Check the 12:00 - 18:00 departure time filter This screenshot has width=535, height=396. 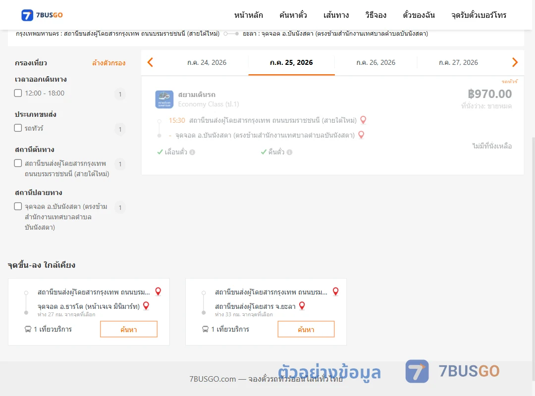18,93
